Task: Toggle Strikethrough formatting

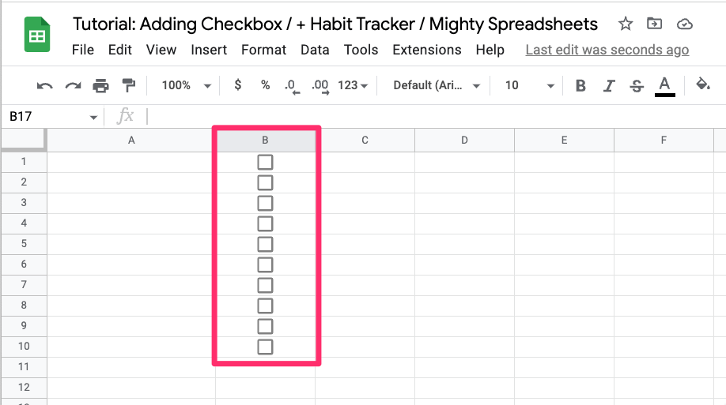Action: 637,85
